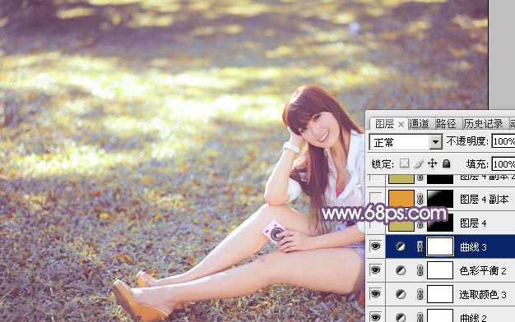515x322 pixels.
Task: Click the mask link icon of 色彩平衡 2
Action: coord(420,270)
